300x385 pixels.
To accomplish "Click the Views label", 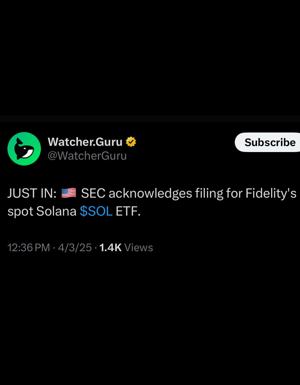I will point(138,247).
